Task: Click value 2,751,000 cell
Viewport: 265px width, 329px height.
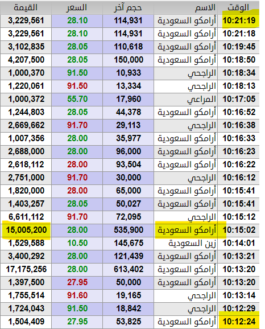Action: tap(26, 178)
